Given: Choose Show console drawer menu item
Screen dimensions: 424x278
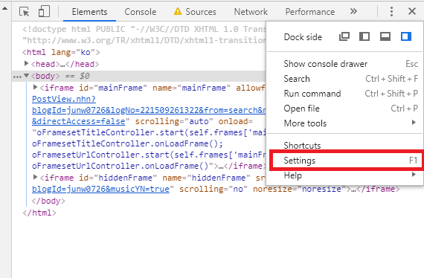Looking at the screenshot, I should (x=344, y=64).
